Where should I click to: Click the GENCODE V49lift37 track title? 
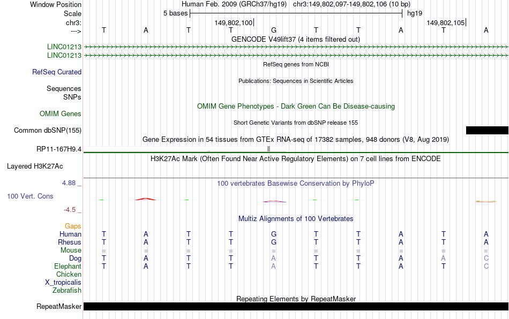click(x=295, y=39)
